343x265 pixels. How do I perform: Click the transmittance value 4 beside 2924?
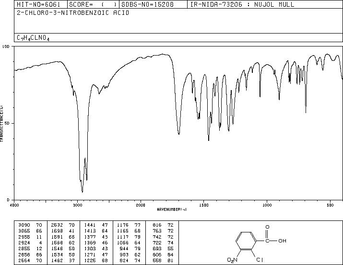(x=40, y=242)
